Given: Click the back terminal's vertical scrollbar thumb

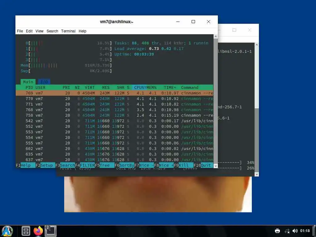Looking at the screenshot, I should [x=256, y=140].
